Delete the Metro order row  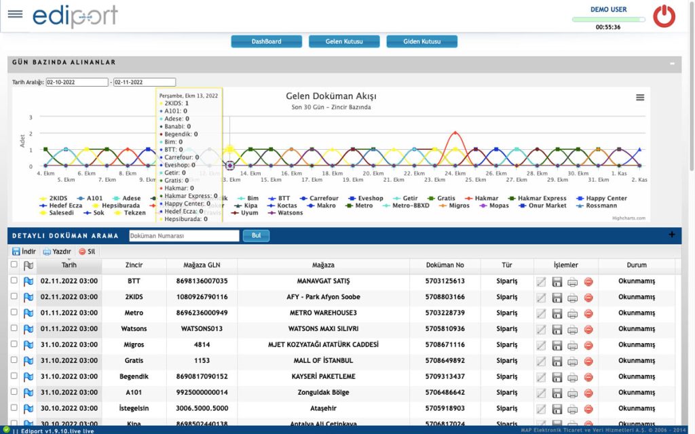588,313
